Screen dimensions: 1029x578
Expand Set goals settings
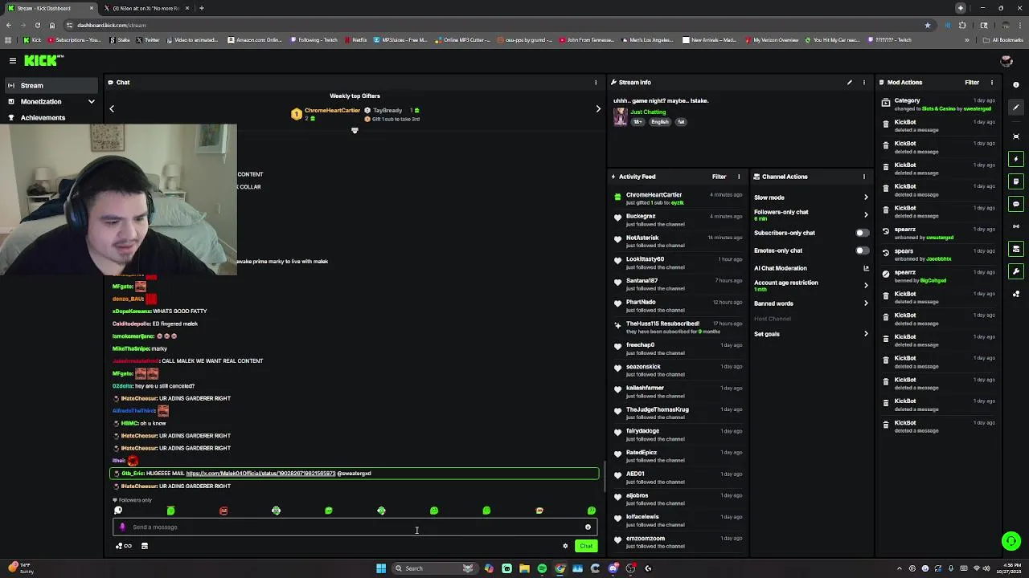pos(810,334)
